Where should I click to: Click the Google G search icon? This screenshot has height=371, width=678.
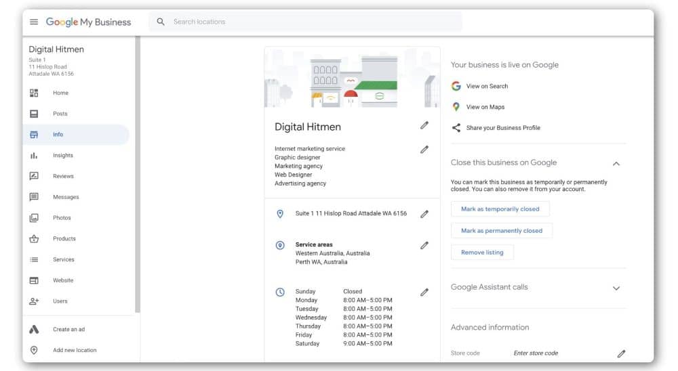456,86
